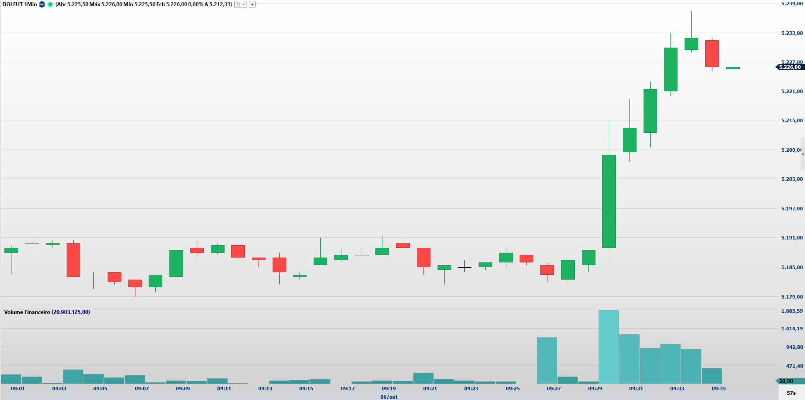Click the Volume Financeiro indicator label
Screen dimensions: 805x400
(x=27, y=312)
